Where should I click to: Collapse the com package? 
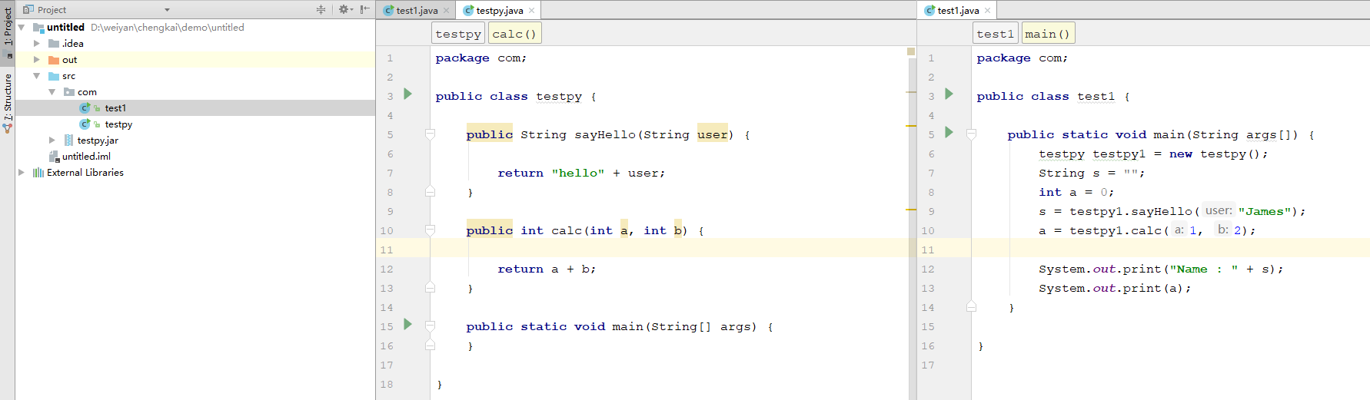(52, 92)
